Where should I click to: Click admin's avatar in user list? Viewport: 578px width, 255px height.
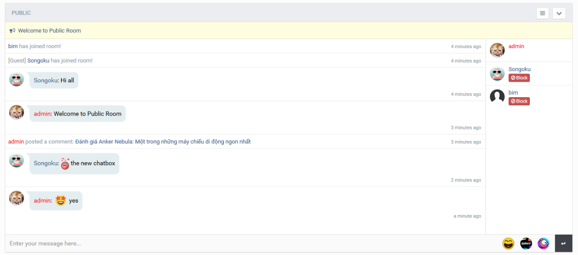point(497,50)
